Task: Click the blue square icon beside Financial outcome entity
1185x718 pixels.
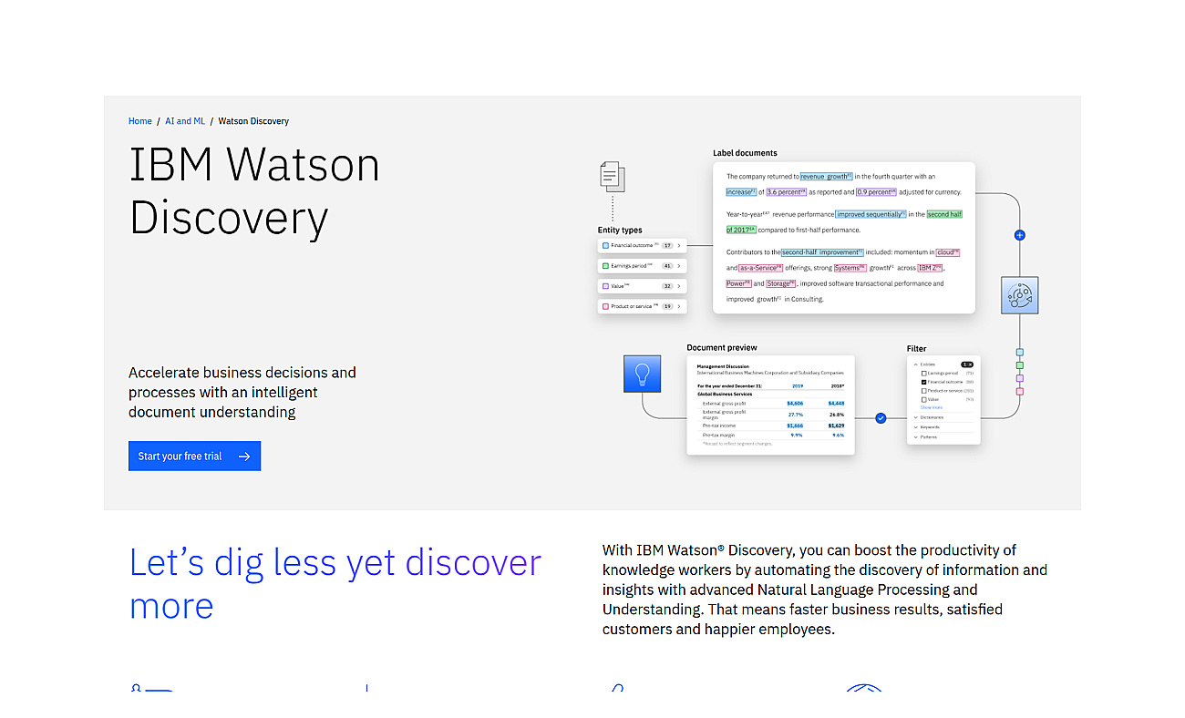Action: click(x=605, y=246)
